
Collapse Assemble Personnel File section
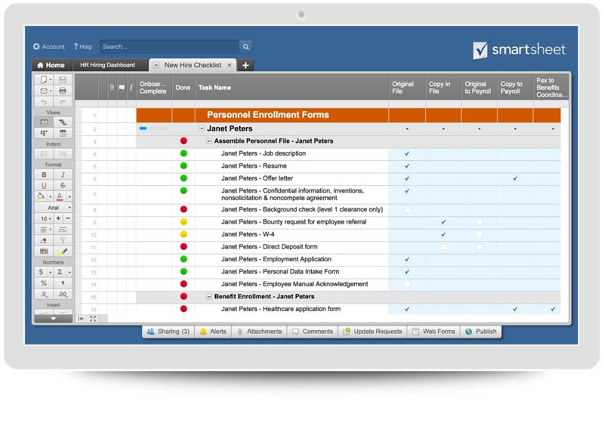click(x=208, y=141)
